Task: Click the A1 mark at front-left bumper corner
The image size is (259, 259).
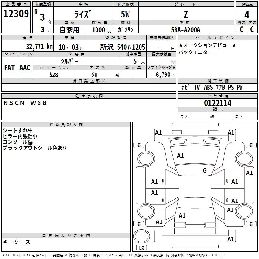Action: (158, 133)
